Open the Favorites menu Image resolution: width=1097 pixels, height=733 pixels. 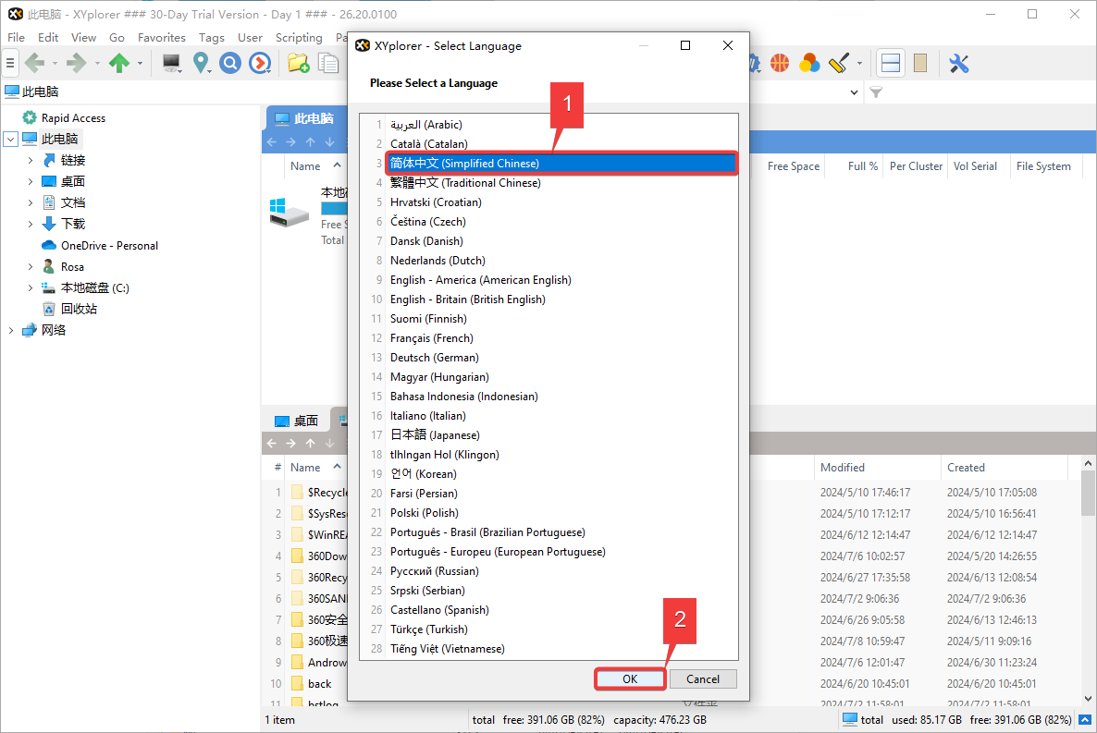point(161,38)
